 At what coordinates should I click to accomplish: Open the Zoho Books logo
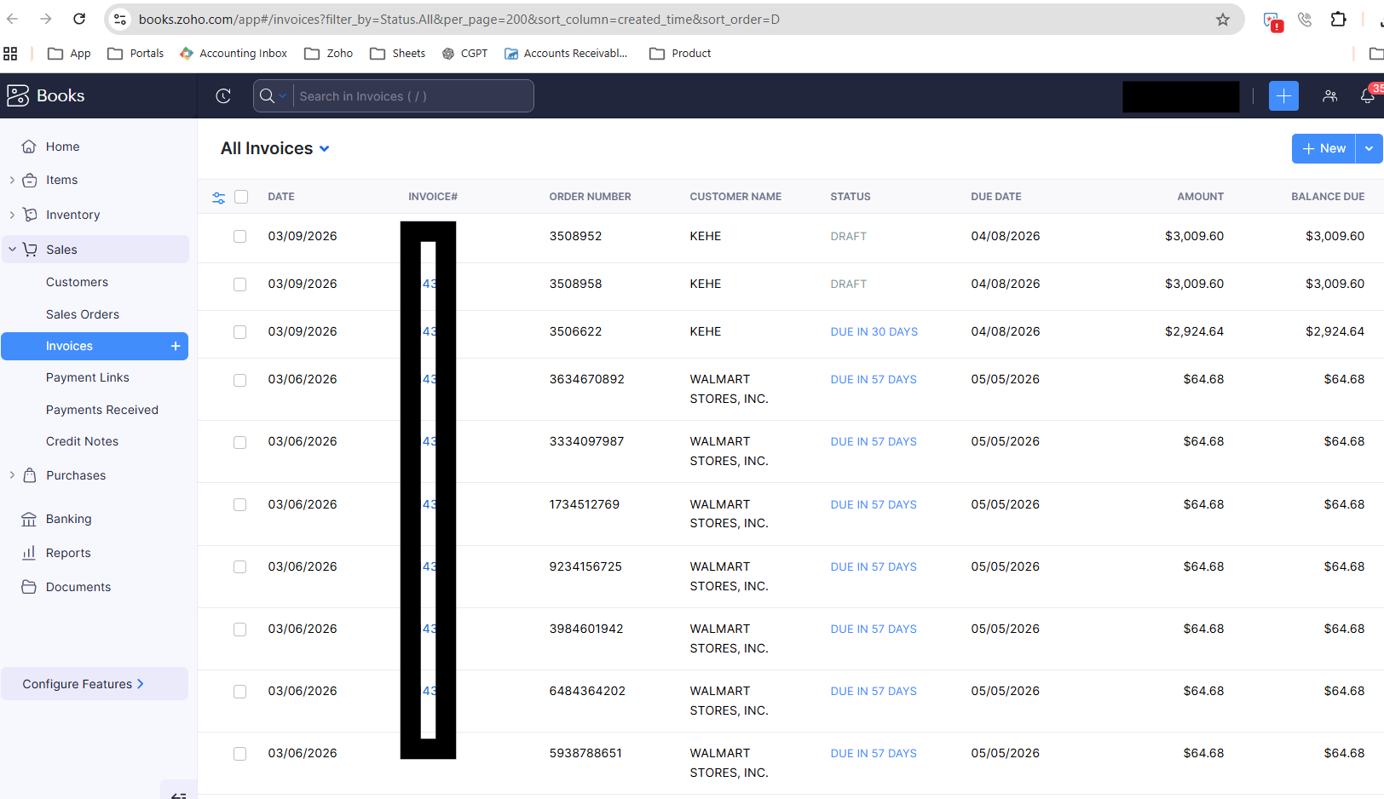(46, 95)
